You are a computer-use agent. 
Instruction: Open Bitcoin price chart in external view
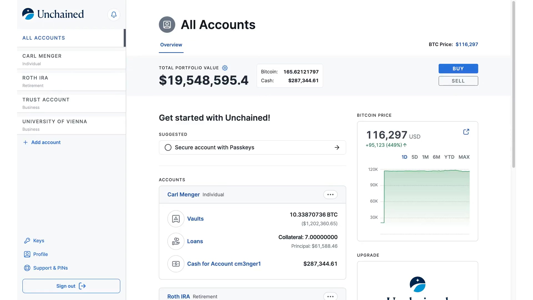pos(466,132)
